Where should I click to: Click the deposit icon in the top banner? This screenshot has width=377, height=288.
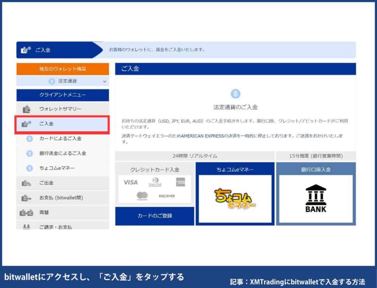point(26,50)
